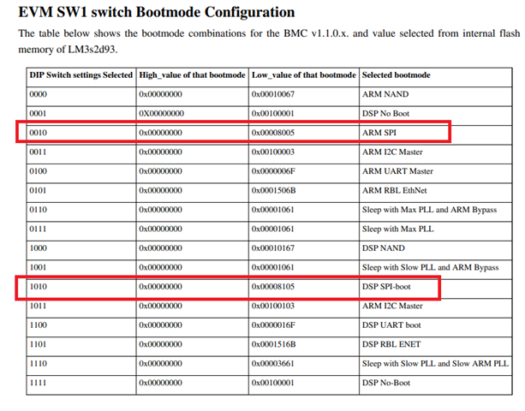
Task: Click low value '0x00001061' in the 1001 row
Action: pyautogui.click(x=273, y=267)
